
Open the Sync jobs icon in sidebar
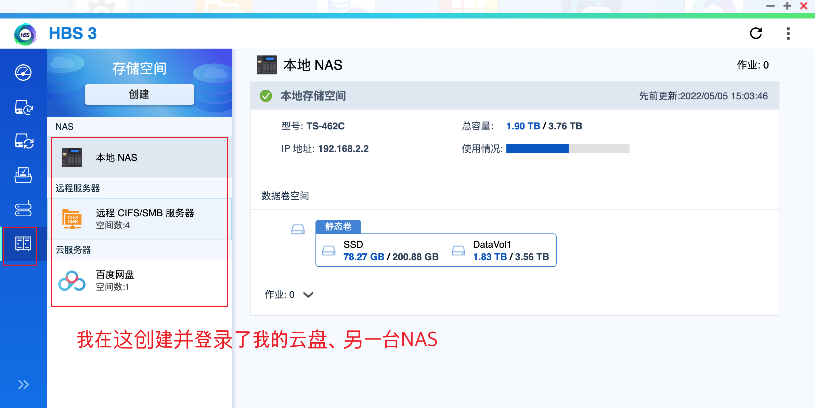(23, 141)
